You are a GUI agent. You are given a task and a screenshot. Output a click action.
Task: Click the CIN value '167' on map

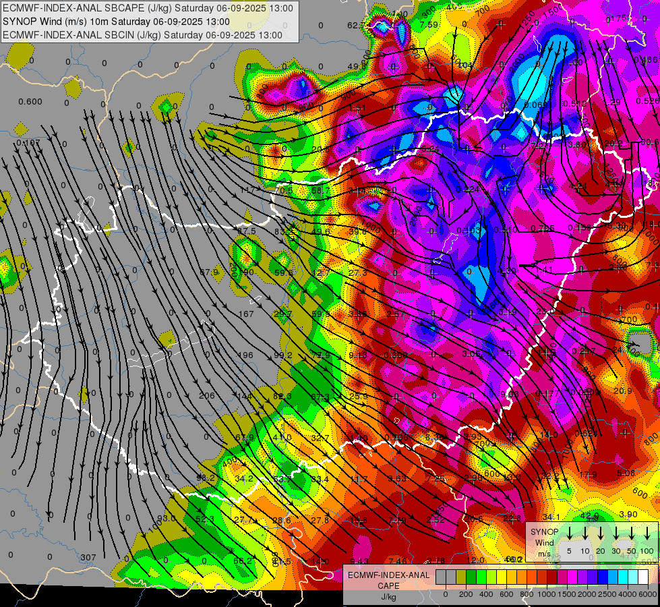click(x=246, y=314)
